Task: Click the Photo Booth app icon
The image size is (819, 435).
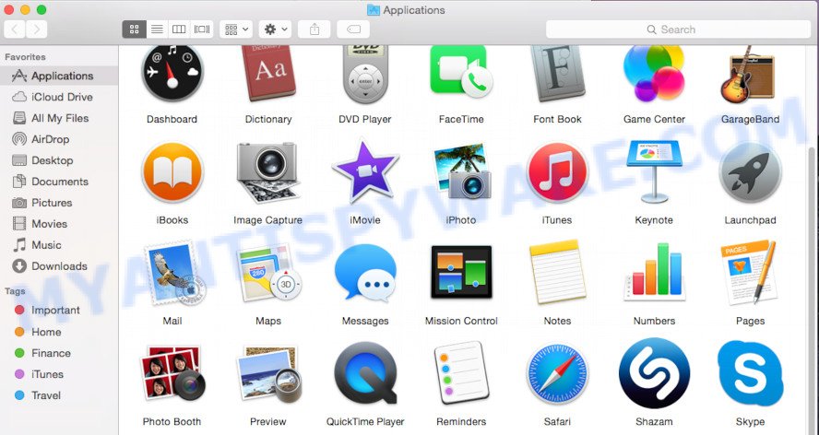Action: 172,374
